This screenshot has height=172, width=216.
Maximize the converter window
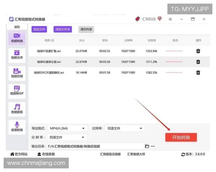[x=193, y=19]
